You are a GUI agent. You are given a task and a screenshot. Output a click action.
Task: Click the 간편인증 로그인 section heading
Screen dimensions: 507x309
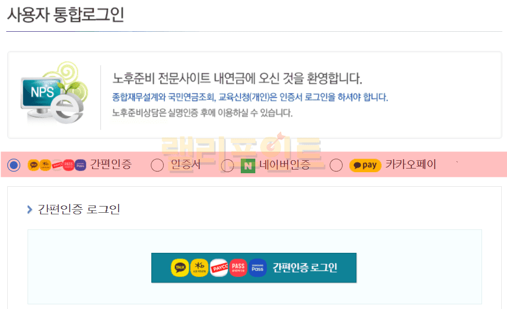(x=79, y=210)
